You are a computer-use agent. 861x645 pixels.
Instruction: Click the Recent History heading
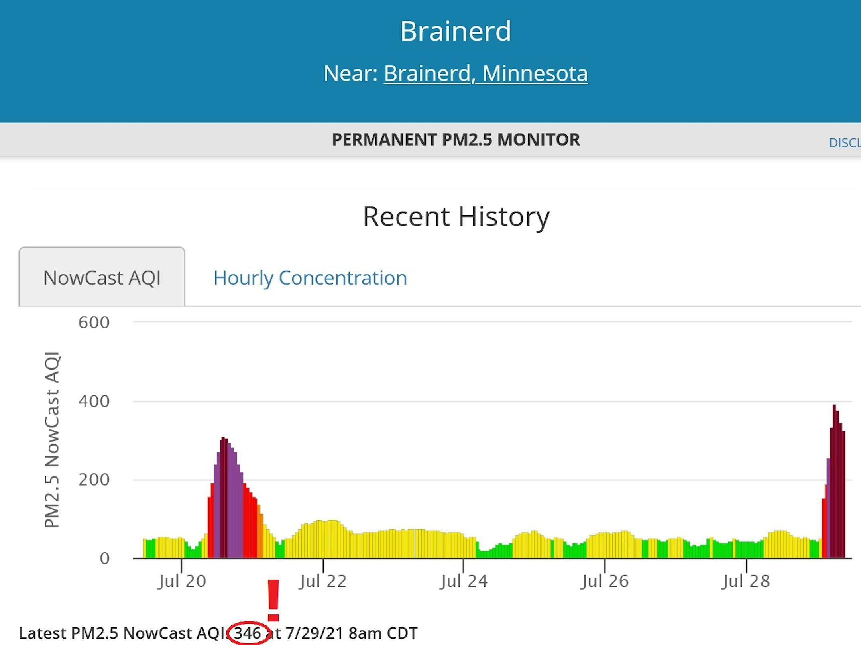(x=456, y=216)
